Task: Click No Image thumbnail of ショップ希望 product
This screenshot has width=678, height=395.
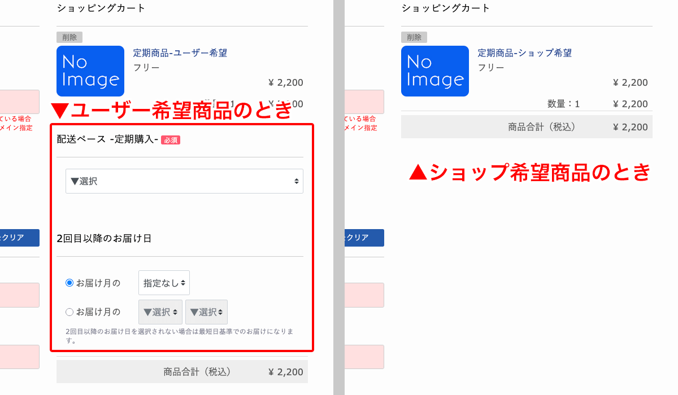Action: tap(435, 71)
